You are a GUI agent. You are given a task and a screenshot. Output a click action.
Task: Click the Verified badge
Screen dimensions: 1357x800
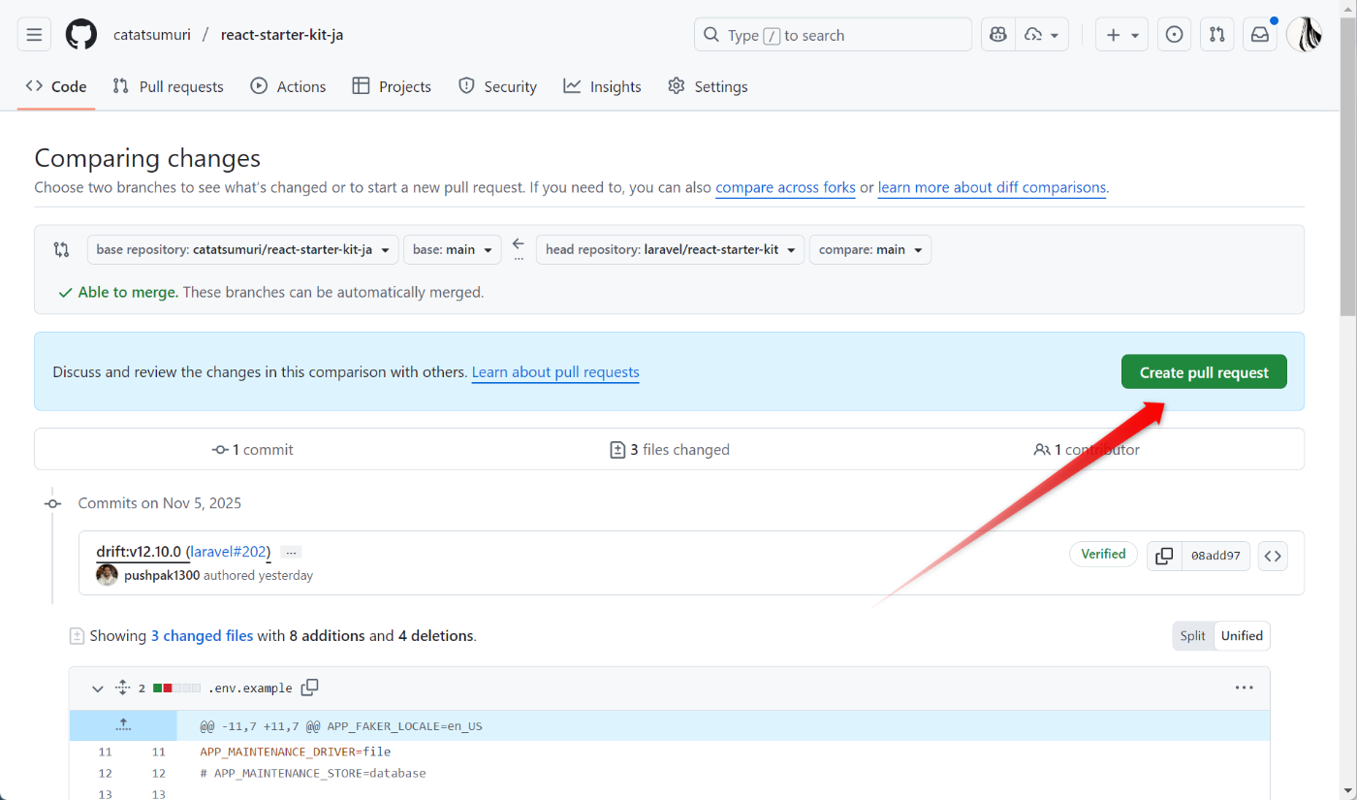click(x=1103, y=554)
